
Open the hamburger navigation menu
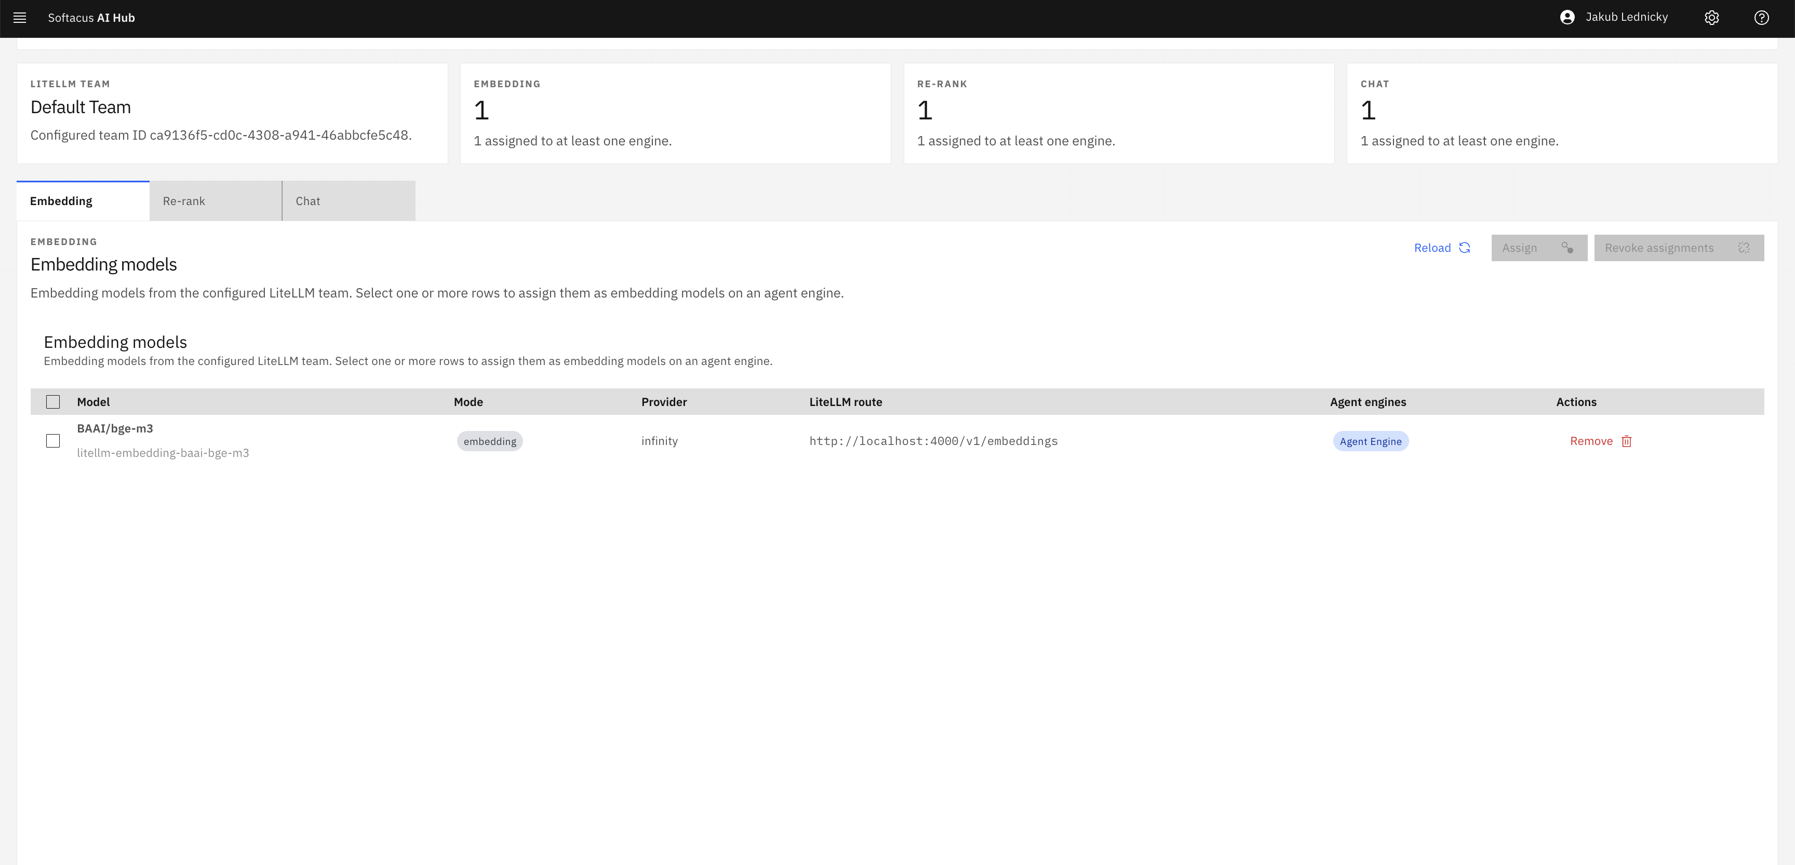click(20, 18)
